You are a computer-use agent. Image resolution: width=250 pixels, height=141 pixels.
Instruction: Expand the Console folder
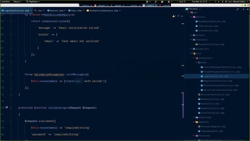coord(191,35)
